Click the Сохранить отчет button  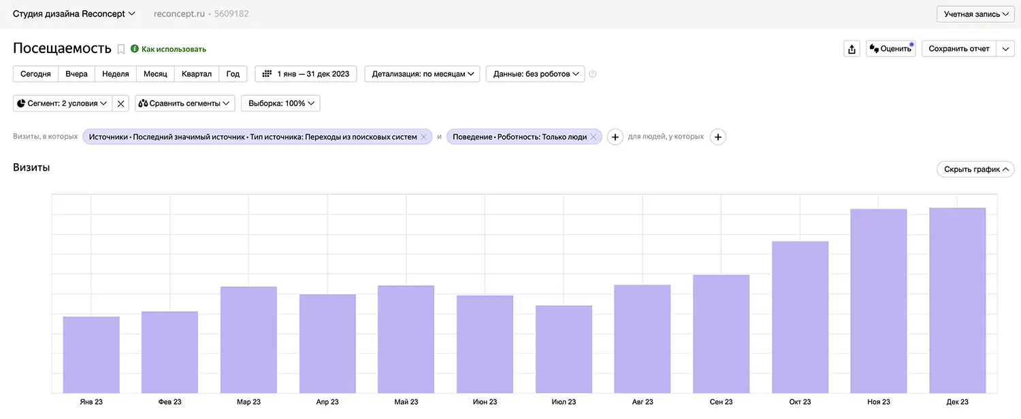point(958,49)
